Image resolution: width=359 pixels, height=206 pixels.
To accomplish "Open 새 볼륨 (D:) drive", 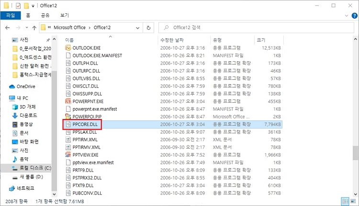I will coord(27,176).
